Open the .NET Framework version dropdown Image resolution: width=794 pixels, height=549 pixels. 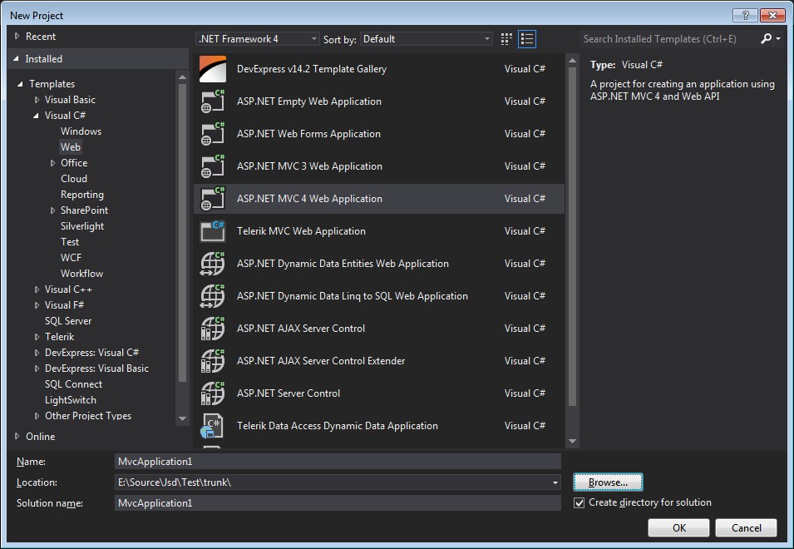coord(257,39)
